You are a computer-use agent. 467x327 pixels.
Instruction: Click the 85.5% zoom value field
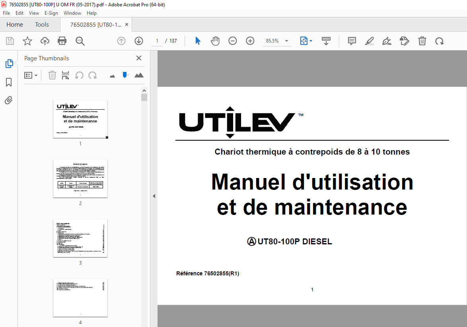[272, 41]
